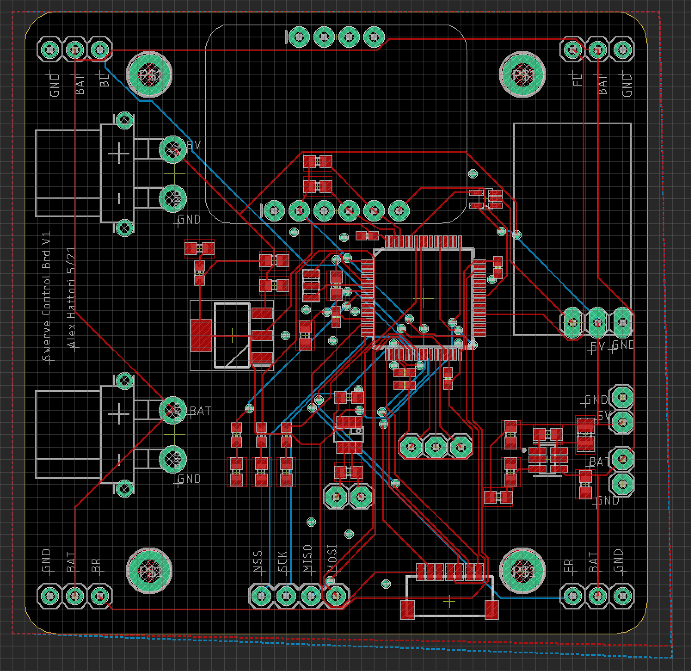Select the rightmost pad of the six-pin header row
The width and height of the screenshot is (691, 671).
pos(399,211)
